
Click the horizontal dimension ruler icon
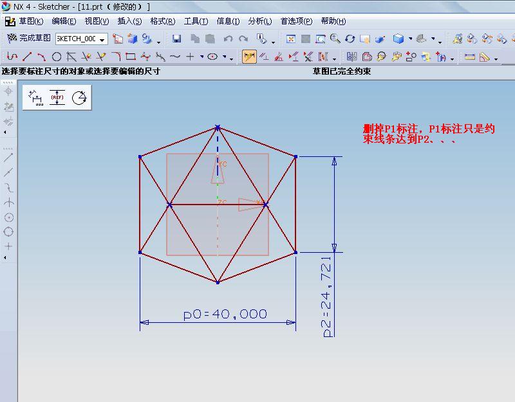[470, 57]
